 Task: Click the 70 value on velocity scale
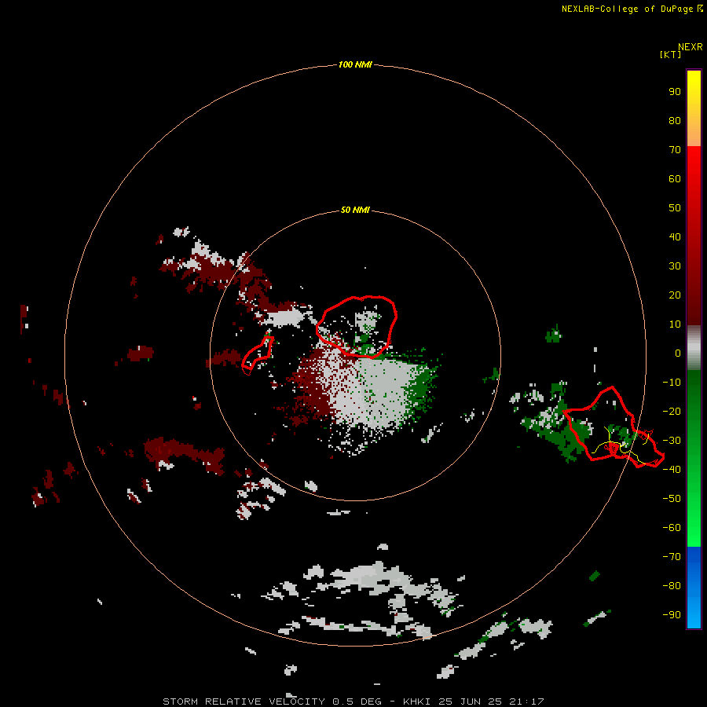tap(675, 150)
